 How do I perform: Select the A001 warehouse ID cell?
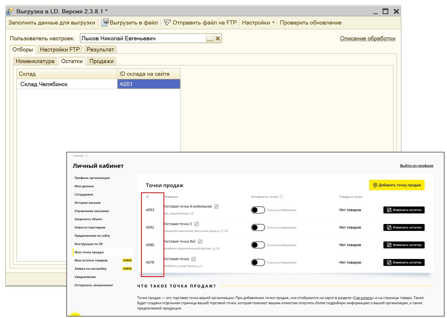coord(149,84)
